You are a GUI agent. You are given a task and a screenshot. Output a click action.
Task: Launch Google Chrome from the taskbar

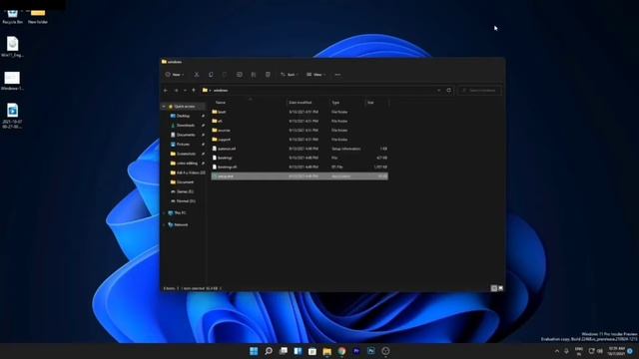[341, 351]
